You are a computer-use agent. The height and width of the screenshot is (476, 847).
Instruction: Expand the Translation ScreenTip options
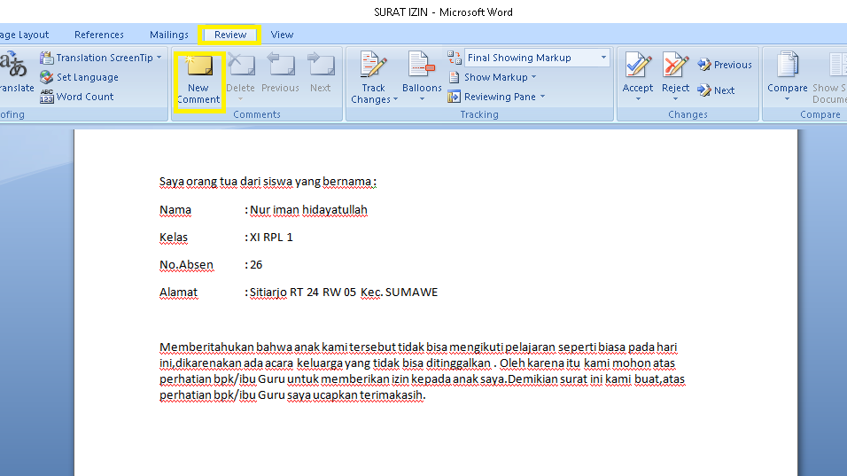[159, 58]
